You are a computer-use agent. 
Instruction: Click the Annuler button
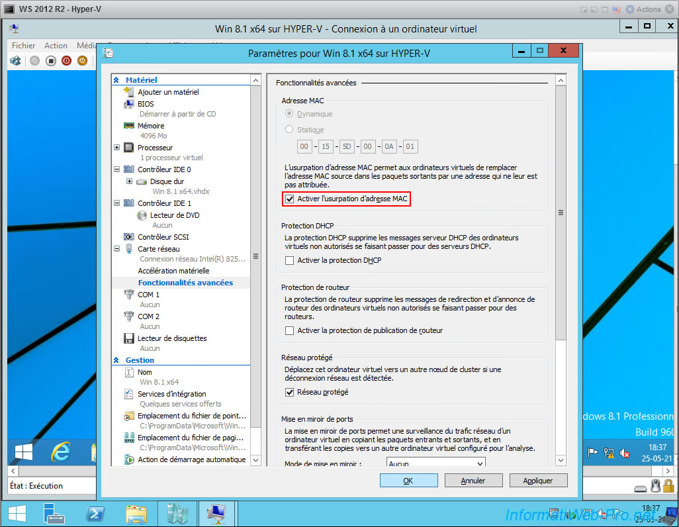coord(473,481)
